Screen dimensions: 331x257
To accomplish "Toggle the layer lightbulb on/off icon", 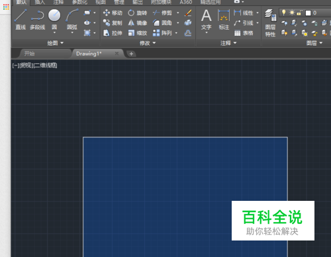I will (284, 13).
